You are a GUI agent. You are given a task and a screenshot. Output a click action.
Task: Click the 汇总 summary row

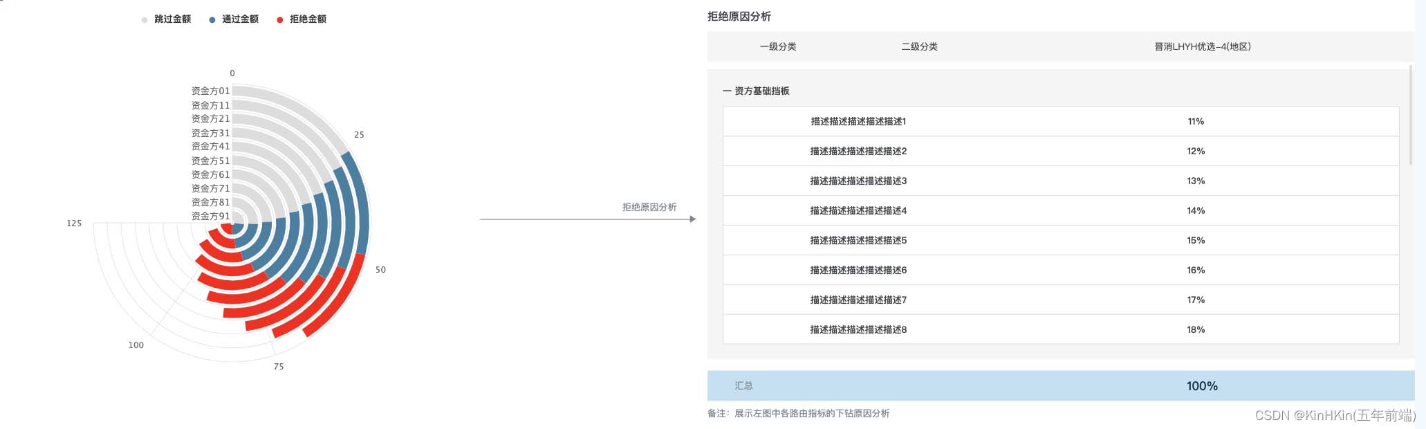coord(743,386)
